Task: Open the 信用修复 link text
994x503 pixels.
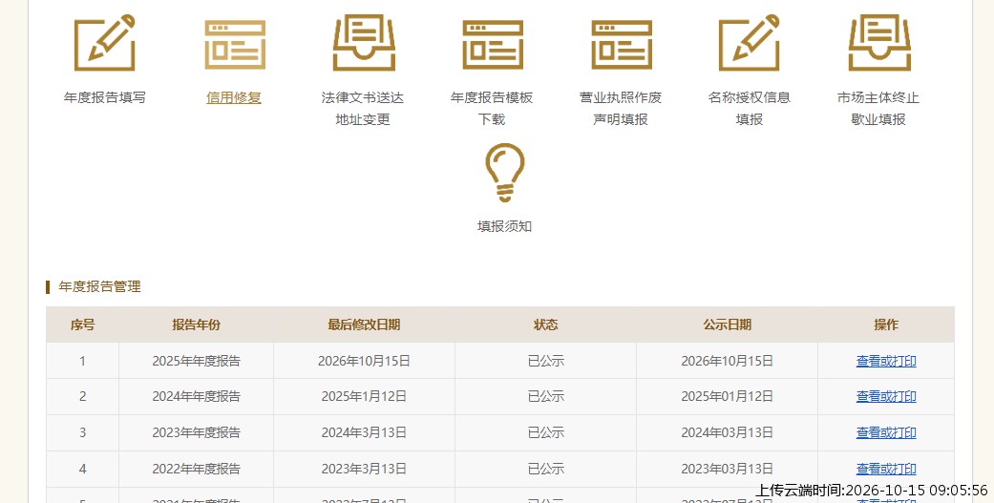Action: (x=234, y=97)
